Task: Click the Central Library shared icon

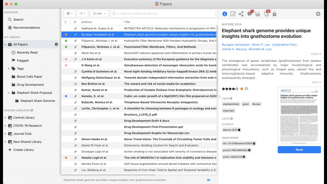Action: (10, 118)
